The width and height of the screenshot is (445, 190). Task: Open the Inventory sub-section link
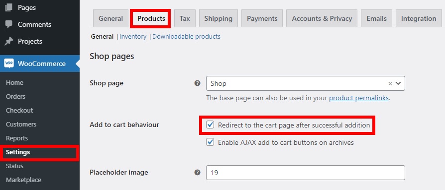pos(133,37)
